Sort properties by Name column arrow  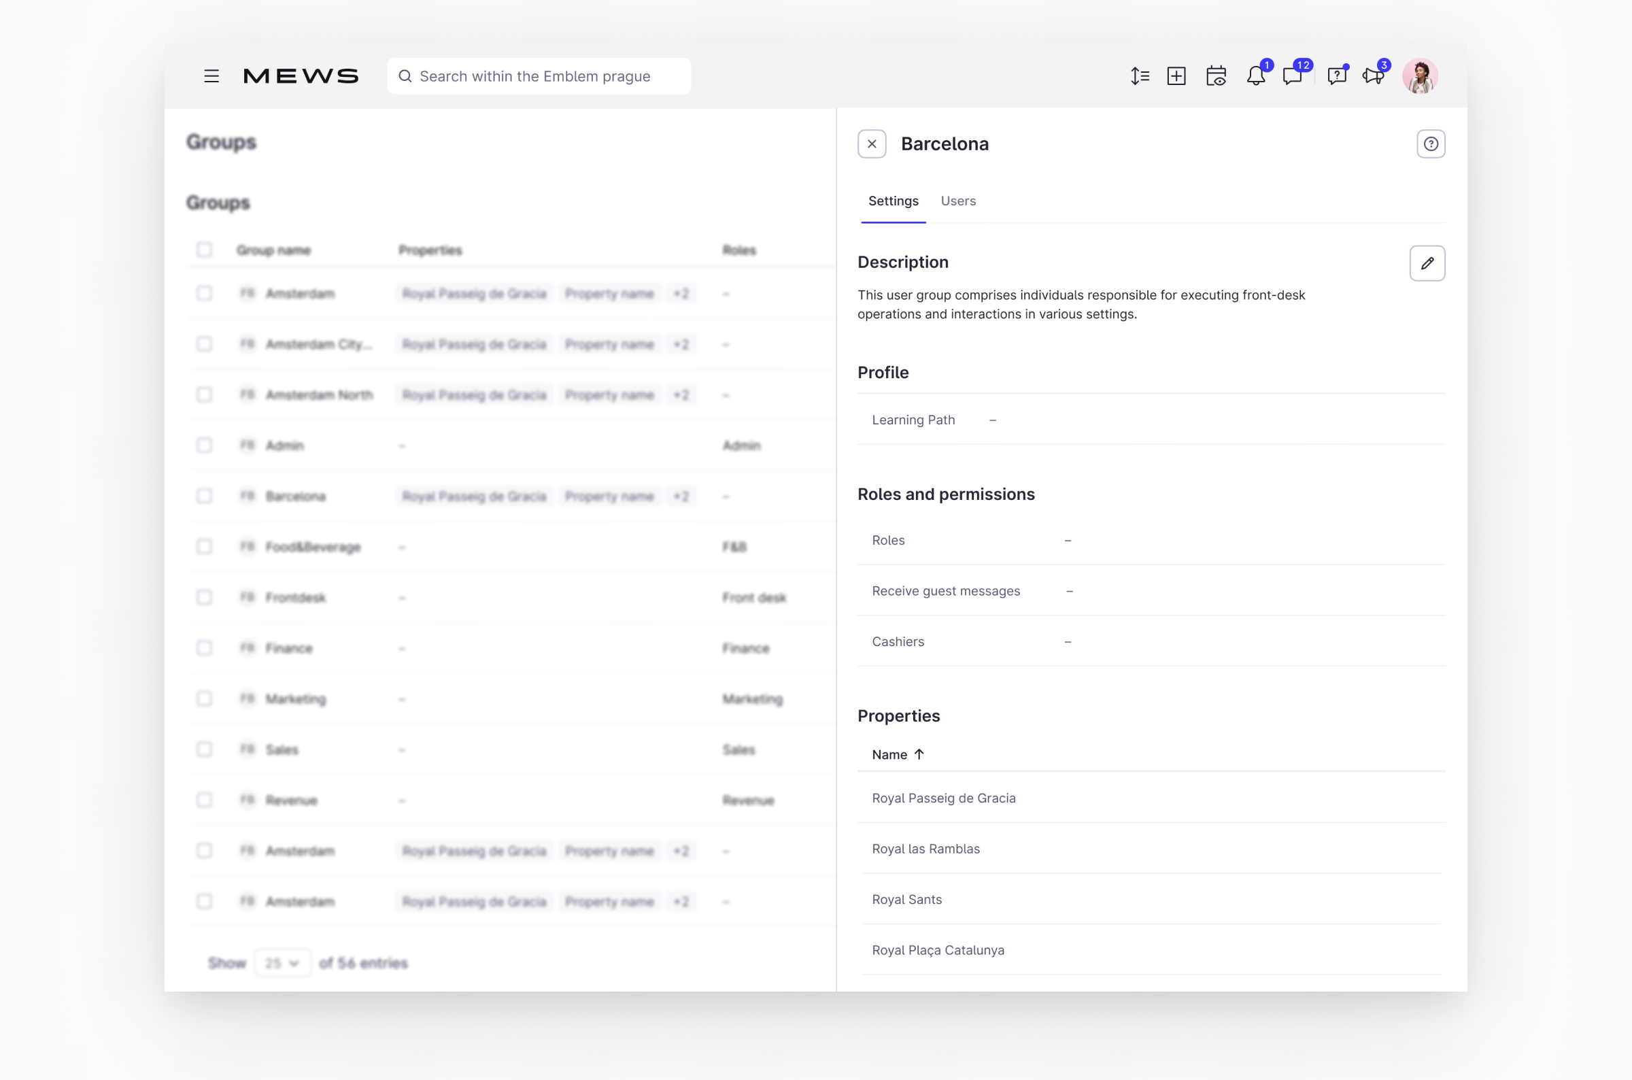(919, 754)
